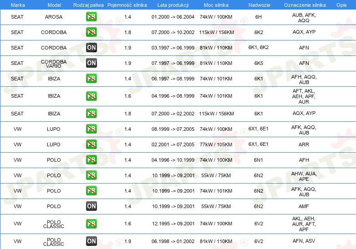
Task: Click the 'Nadwozie' column header
Action: click(x=259, y=5)
